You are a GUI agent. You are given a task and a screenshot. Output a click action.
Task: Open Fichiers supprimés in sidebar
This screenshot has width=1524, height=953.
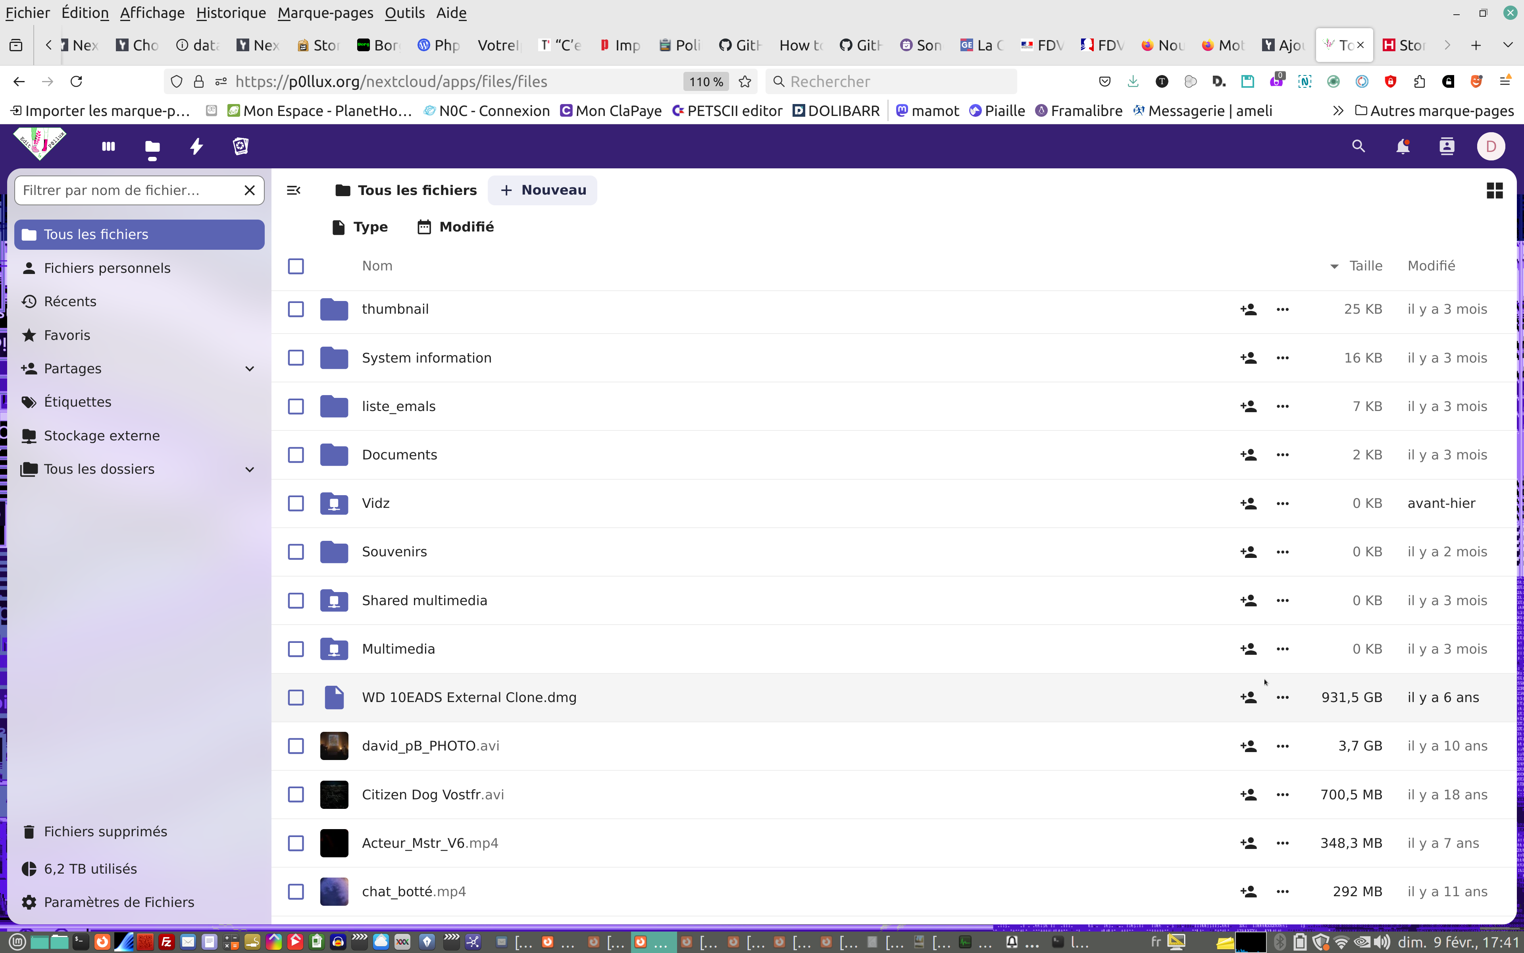(105, 831)
